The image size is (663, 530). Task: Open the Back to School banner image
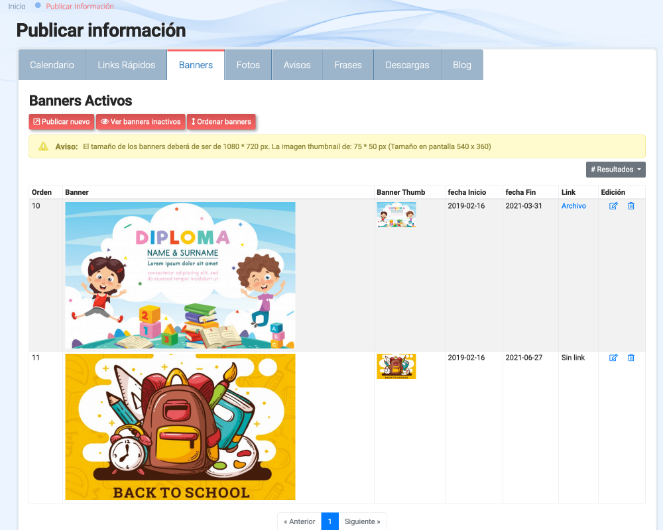(x=180, y=427)
